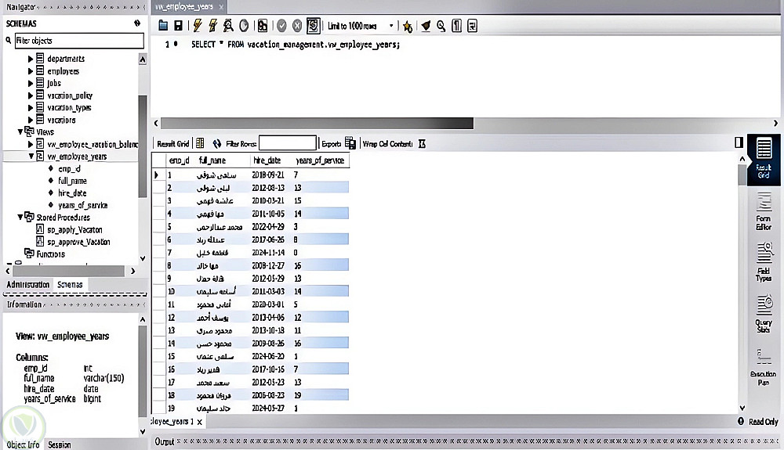Toggle continue-on-error script icon
784x450 pixels.
coord(262,26)
